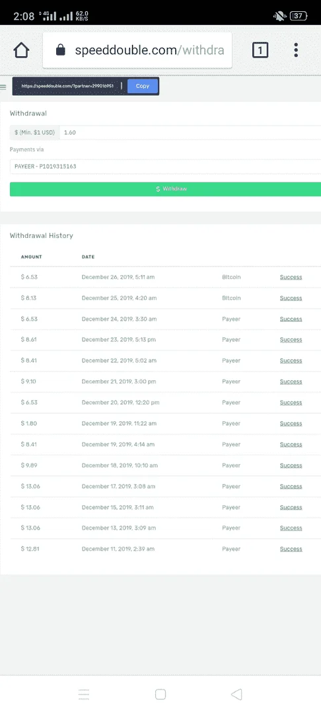Screen dimensions: 321x714
Task: Click the green Withdraw button
Action: pyautogui.click(x=166, y=189)
